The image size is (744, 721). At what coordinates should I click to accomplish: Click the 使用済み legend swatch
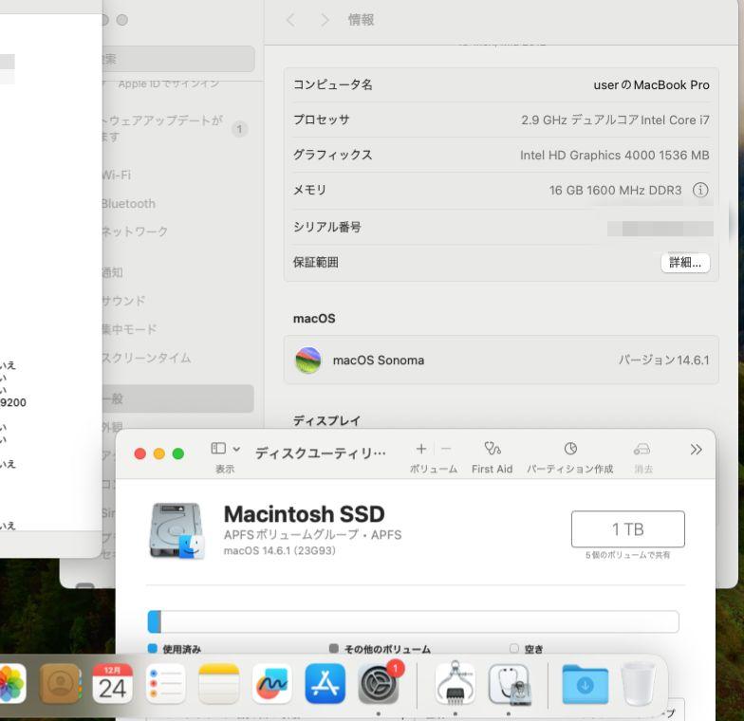click(x=152, y=649)
